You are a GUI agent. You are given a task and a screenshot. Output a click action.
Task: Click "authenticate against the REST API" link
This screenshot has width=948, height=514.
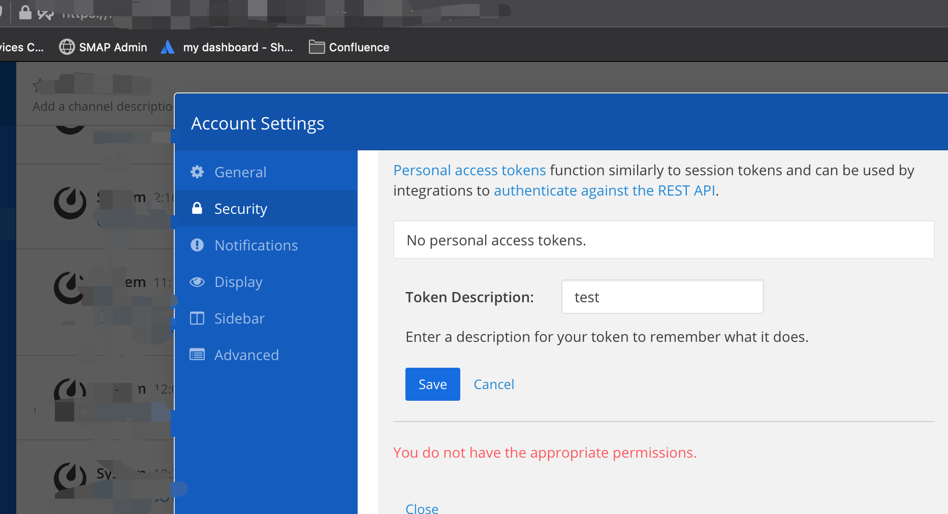click(x=605, y=190)
